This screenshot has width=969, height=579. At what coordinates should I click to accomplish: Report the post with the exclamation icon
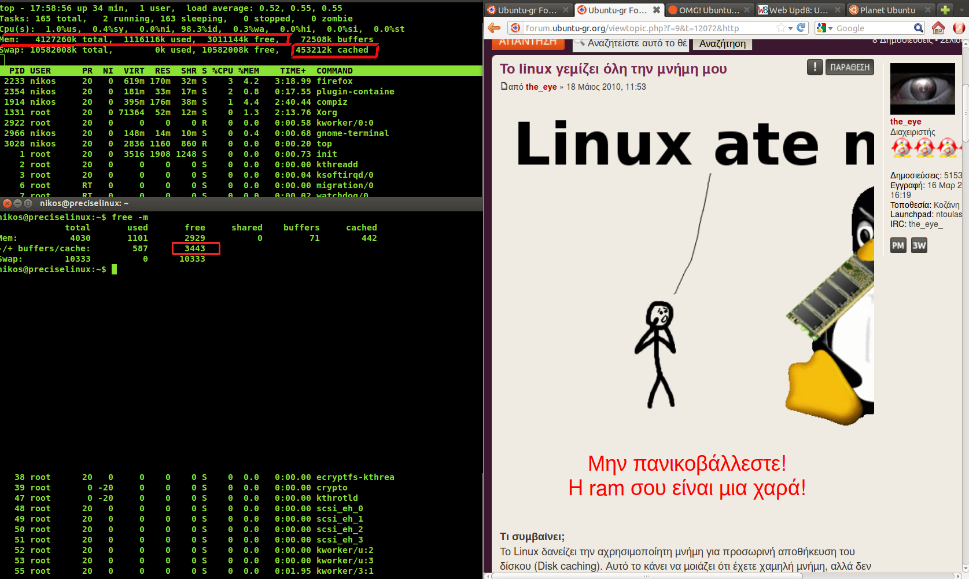pyautogui.click(x=815, y=67)
